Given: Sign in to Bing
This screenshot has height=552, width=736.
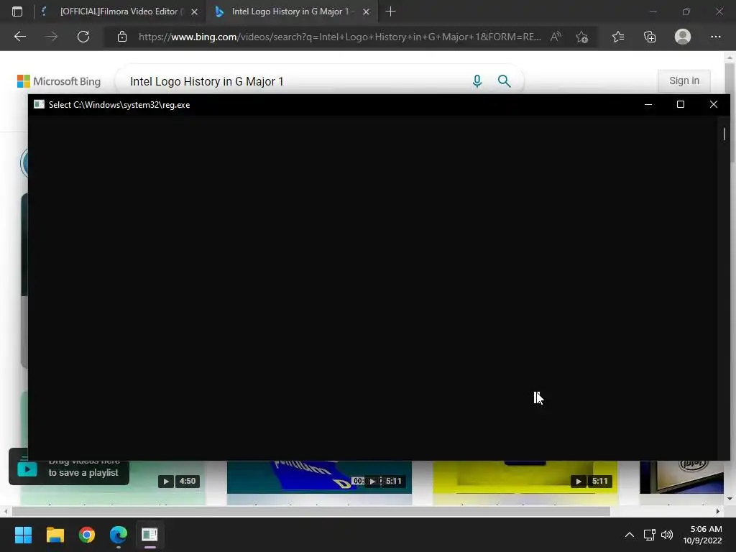Looking at the screenshot, I should (684, 80).
